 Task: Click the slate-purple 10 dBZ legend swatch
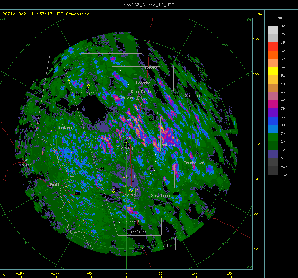273,154
